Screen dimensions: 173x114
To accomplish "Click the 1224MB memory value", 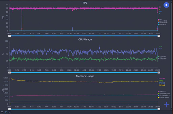I will [x=162, y=79].
